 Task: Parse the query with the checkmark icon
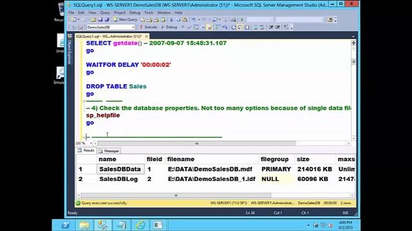189,27
